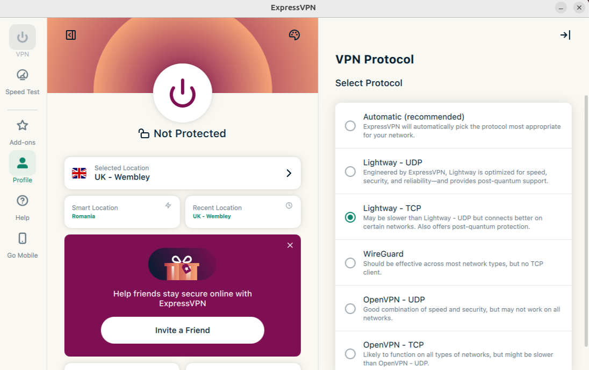The height and width of the screenshot is (370, 589).
Task: Select the Automatic (recommended) protocol
Action: coord(350,126)
